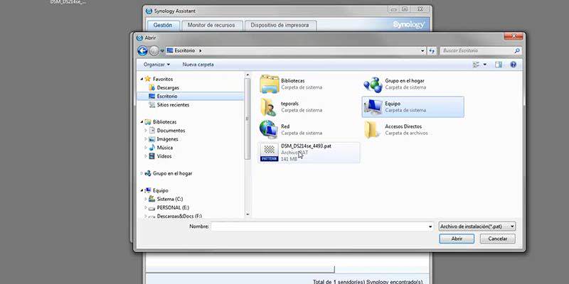Click the Back navigation arrow in Abrir dialog
The height and width of the screenshot is (284, 569).
142,50
